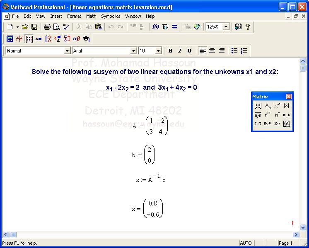Click the Calculate equals-sign icon
This screenshot has height=248, width=309.
point(175,26)
